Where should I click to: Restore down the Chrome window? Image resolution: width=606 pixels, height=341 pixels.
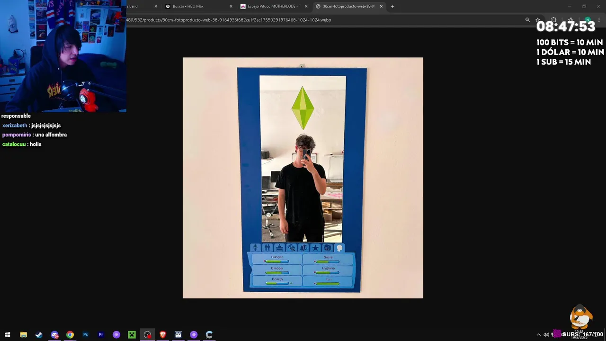pos(584,6)
